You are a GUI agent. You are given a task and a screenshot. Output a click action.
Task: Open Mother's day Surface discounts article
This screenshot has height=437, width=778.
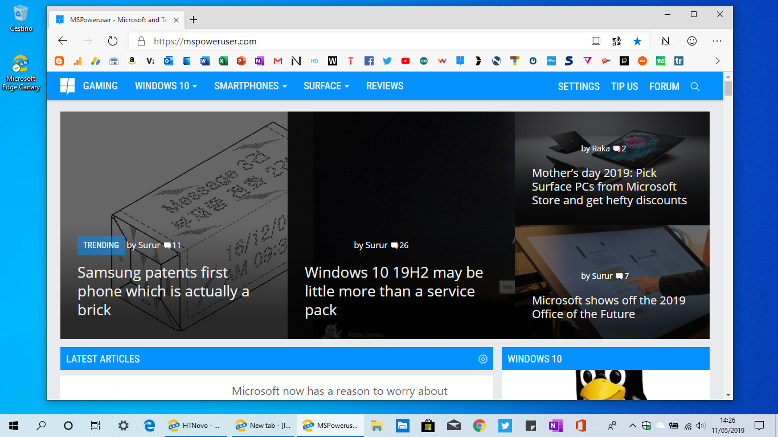point(609,187)
